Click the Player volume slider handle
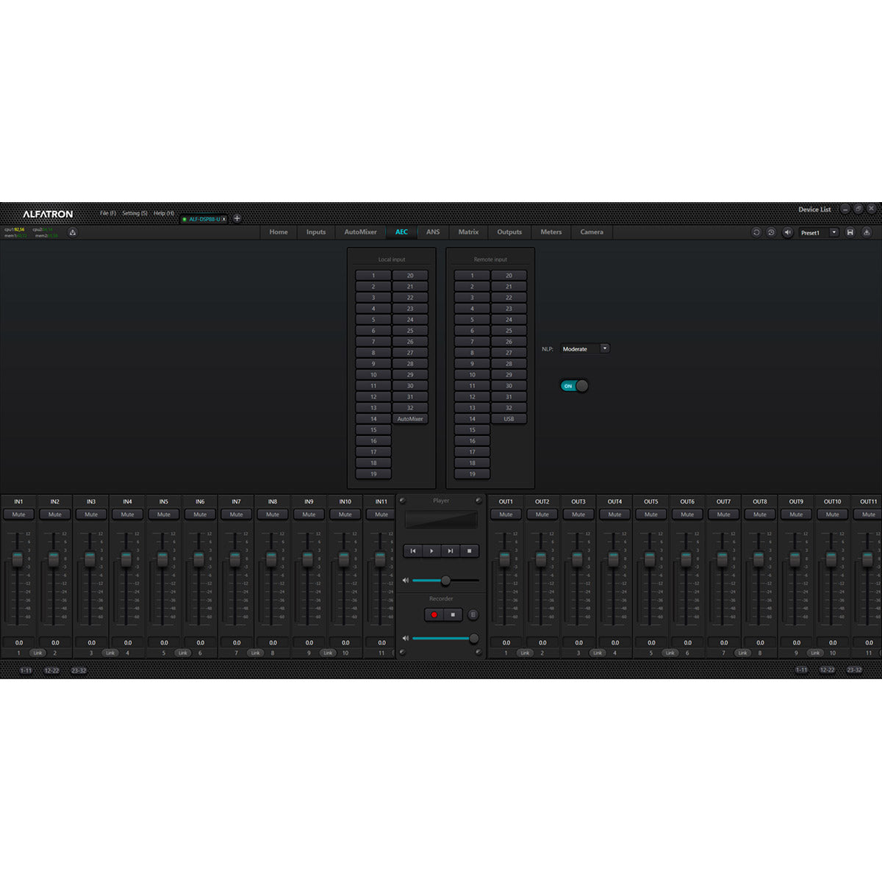The width and height of the screenshot is (882, 882). pyautogui.click(x=446, y=580)
